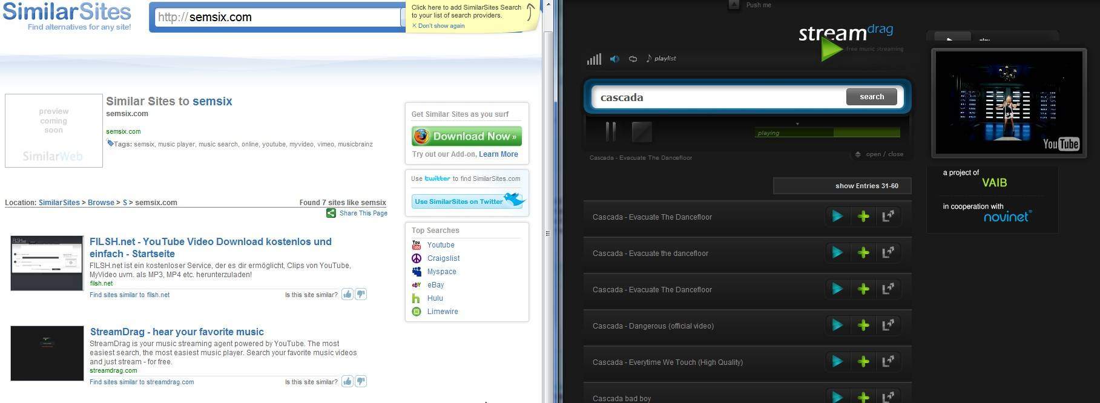
Task: Share the "Everytime We Touch (High Quality)" entry
Action: click(x=888, y=361)
